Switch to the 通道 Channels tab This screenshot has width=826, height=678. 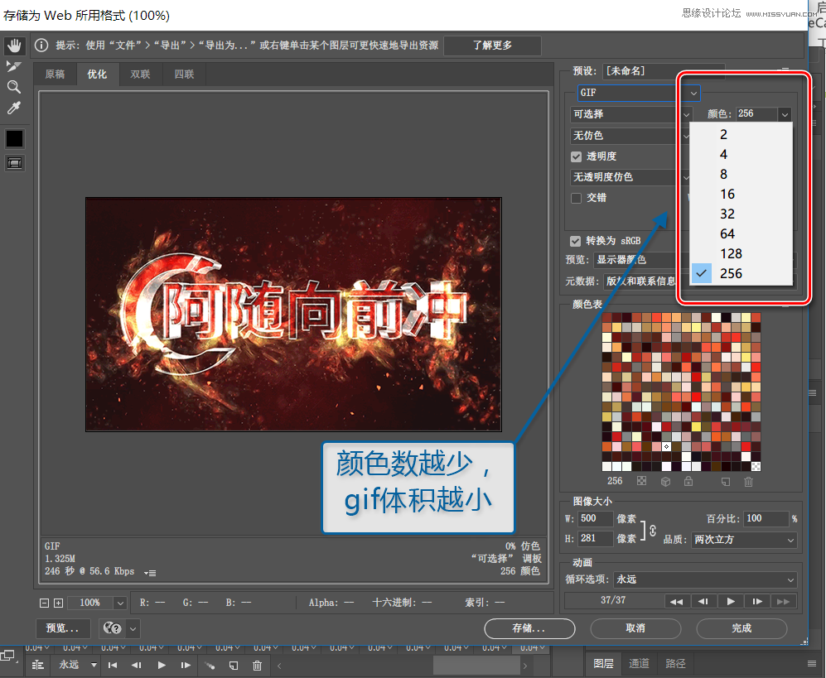click(640, 663)
